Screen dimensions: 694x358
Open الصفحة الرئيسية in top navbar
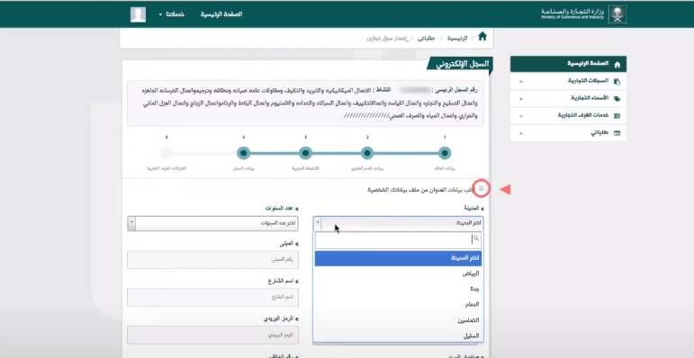[221, 14]
